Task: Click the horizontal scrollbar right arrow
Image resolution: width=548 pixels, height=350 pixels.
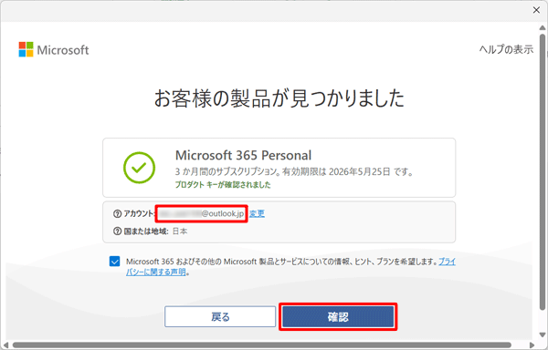Action: (x=532, y=345)
